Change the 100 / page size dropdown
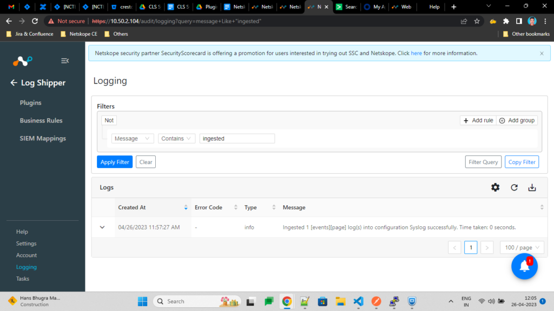Screen dimensions: 554x311 [x=522, y=247]
